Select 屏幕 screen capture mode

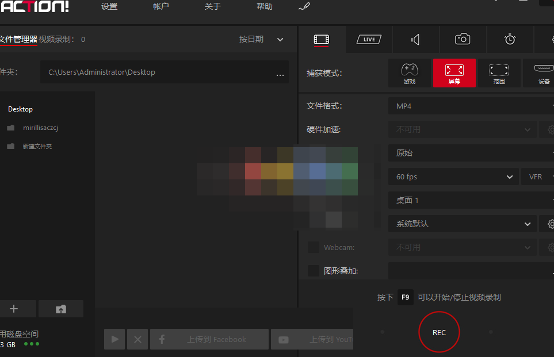click(x=454, y=73)
